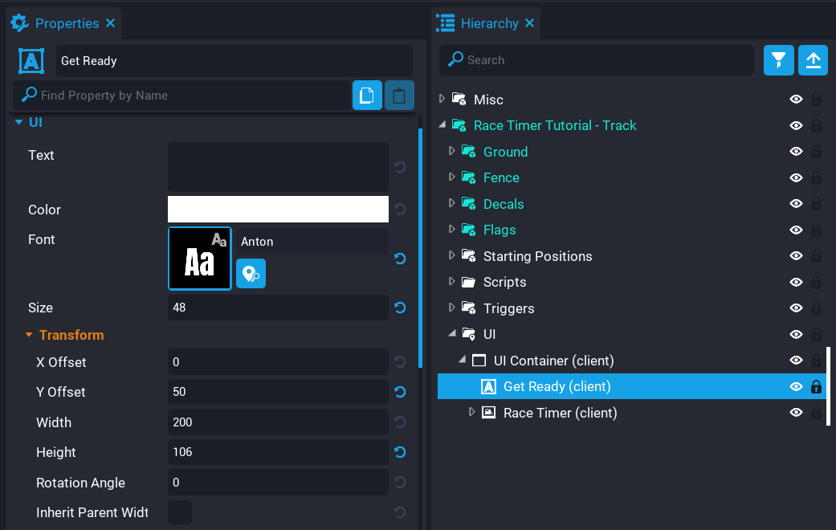
Task: Reset Height to default with its revert arrow
Action: [400, 452]
